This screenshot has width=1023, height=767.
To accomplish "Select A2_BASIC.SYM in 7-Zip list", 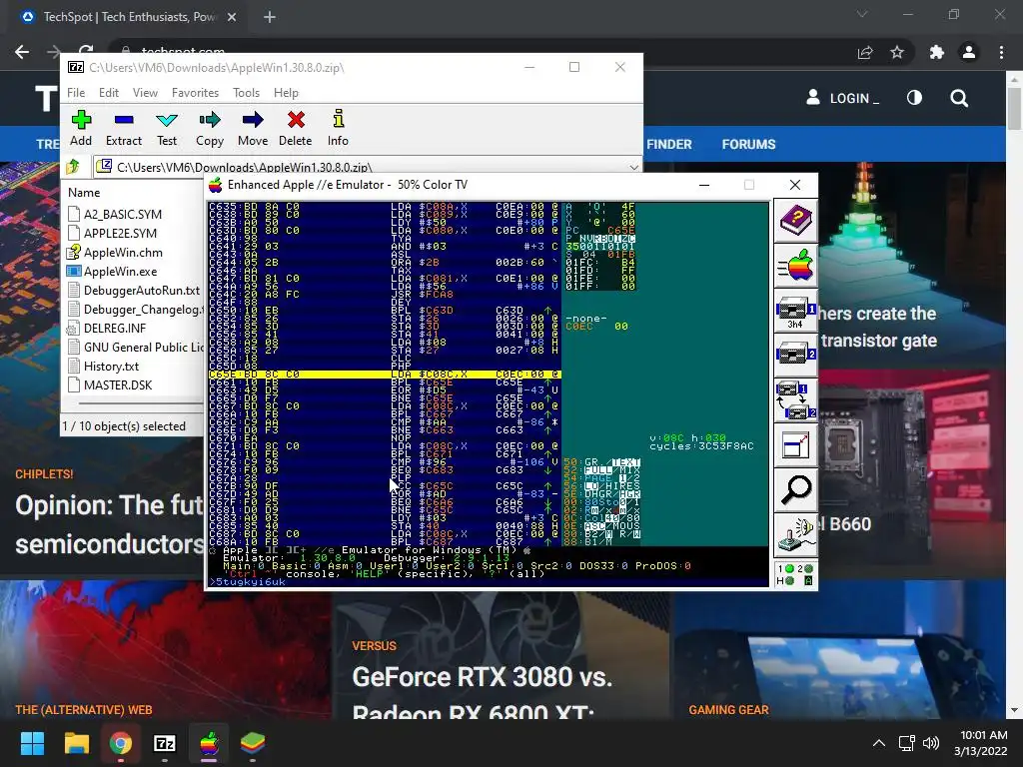I will point(123,214).
